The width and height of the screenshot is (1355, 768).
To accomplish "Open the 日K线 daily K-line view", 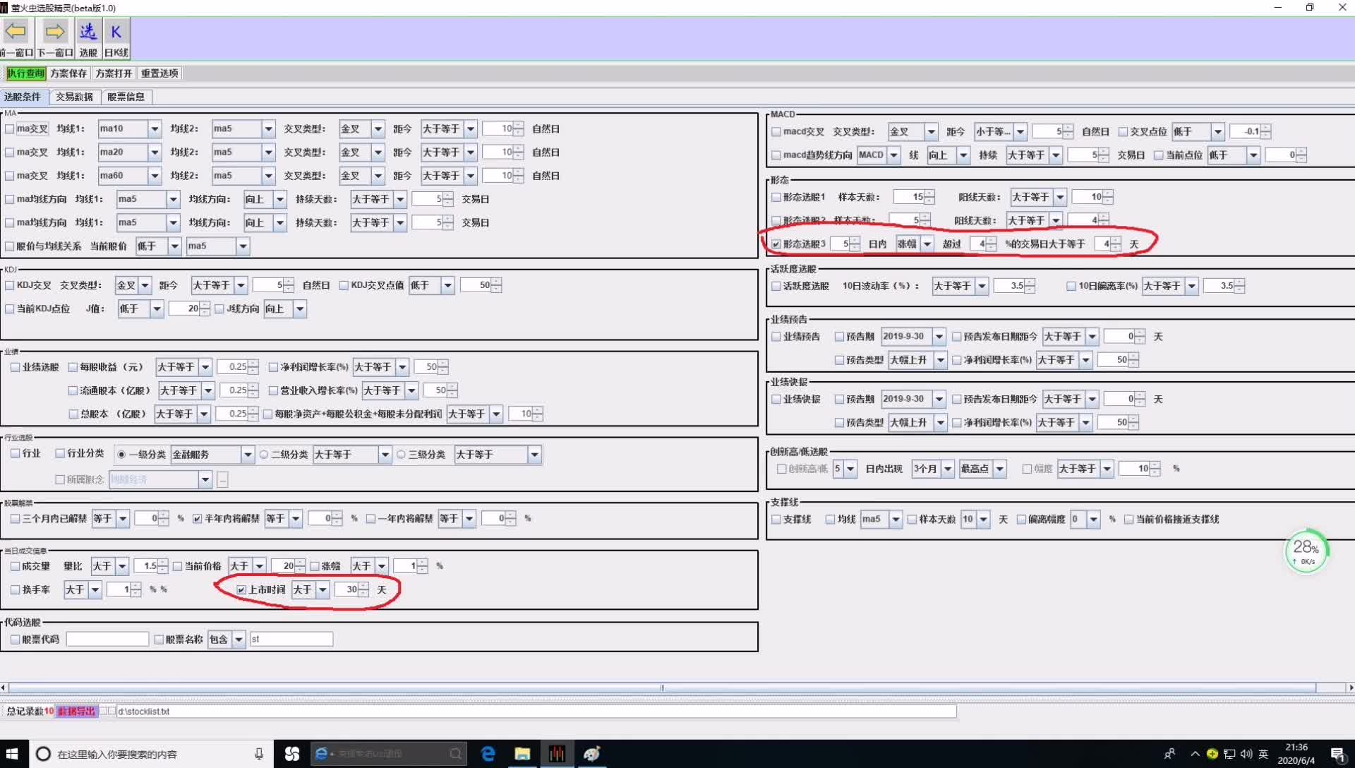I will (x=116, y=39).
